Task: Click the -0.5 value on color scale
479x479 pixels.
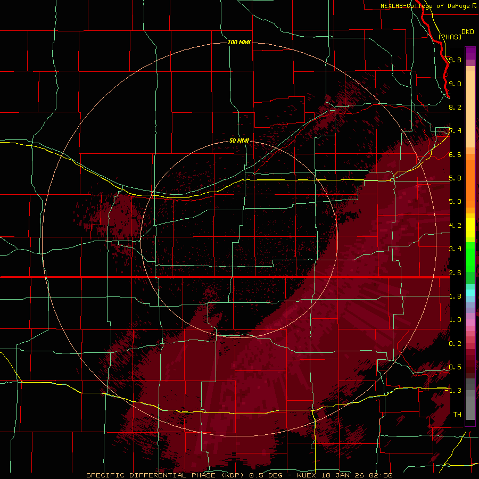Action: point(453,367)
